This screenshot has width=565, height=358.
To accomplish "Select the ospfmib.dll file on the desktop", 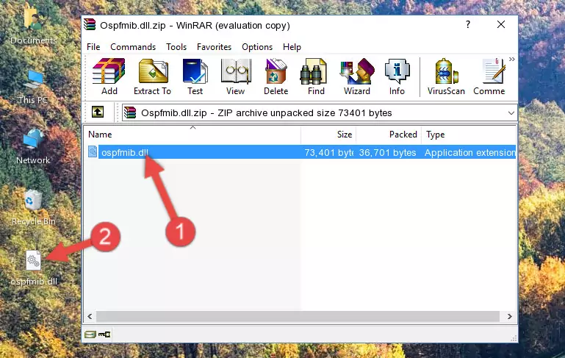I will (34, 268).
